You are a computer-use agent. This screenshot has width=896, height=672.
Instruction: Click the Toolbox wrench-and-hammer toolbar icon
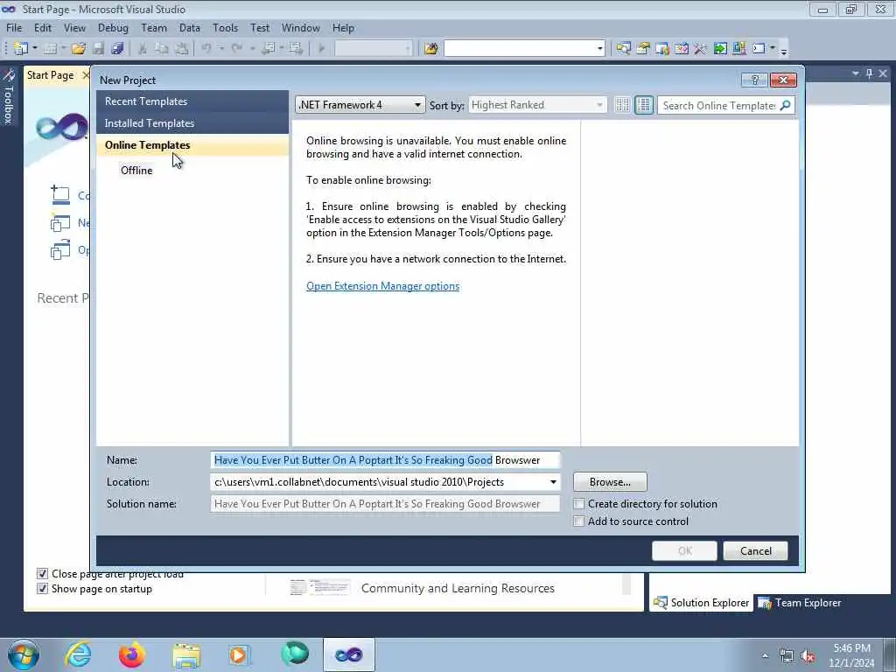[x=701, y=49]
